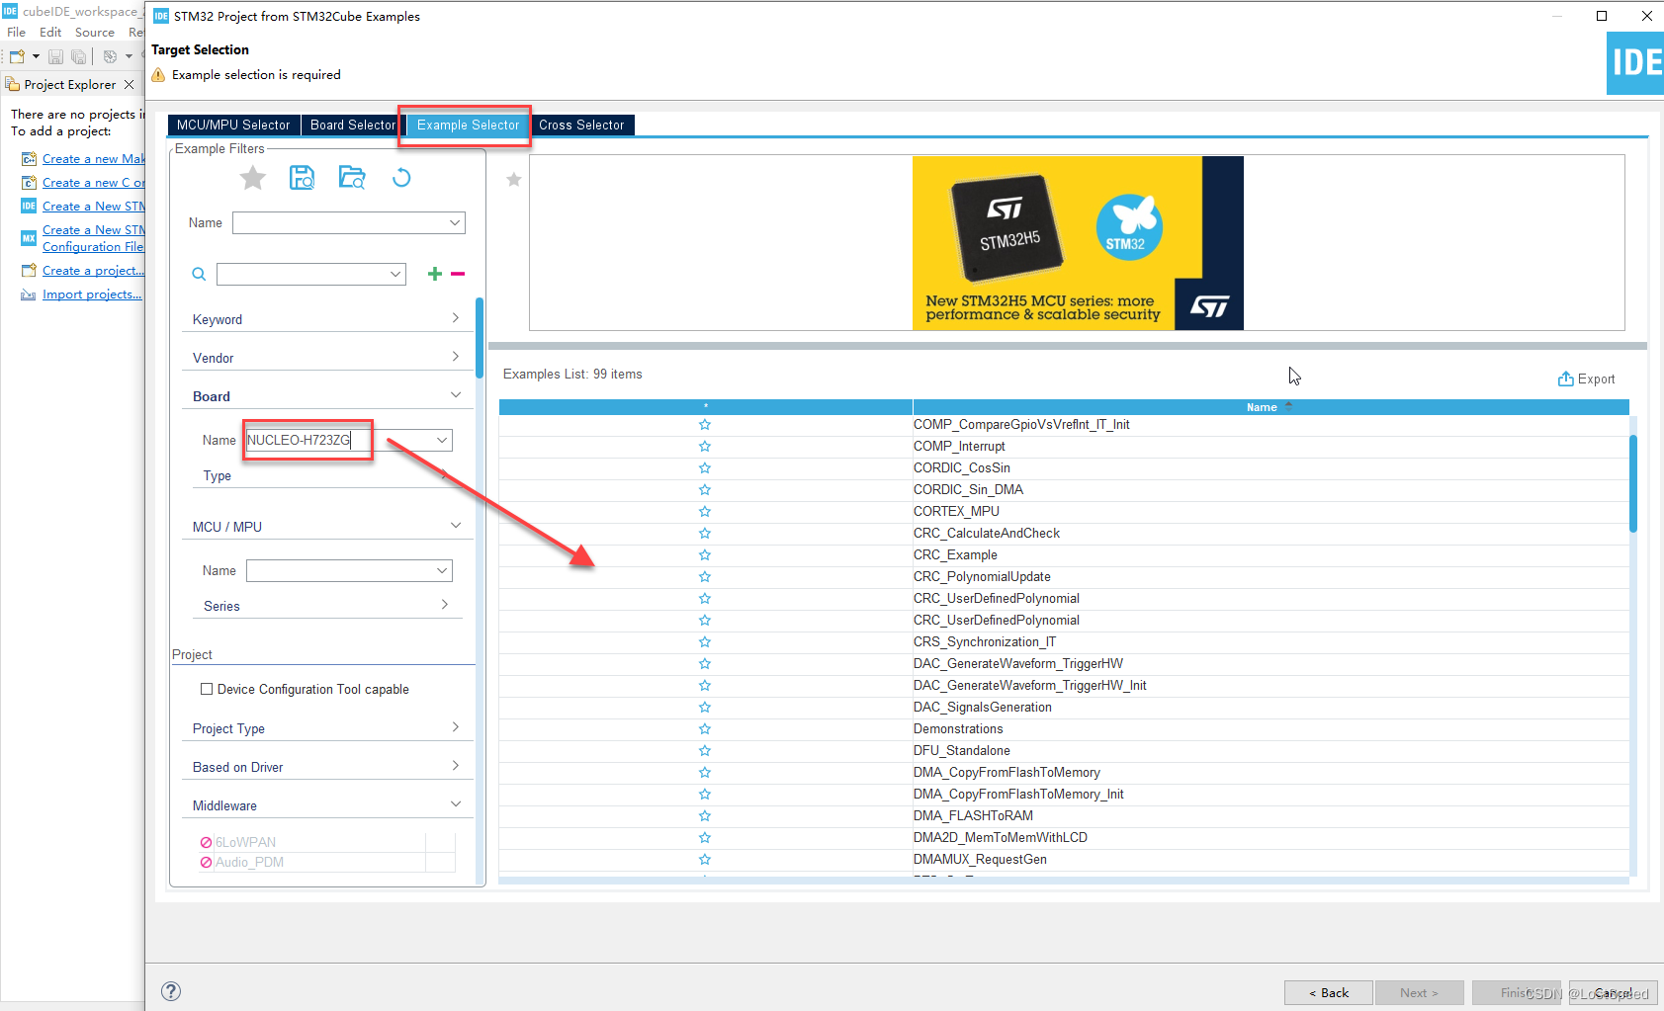Click Create a new Makefile project link

(x=93, y=158)
